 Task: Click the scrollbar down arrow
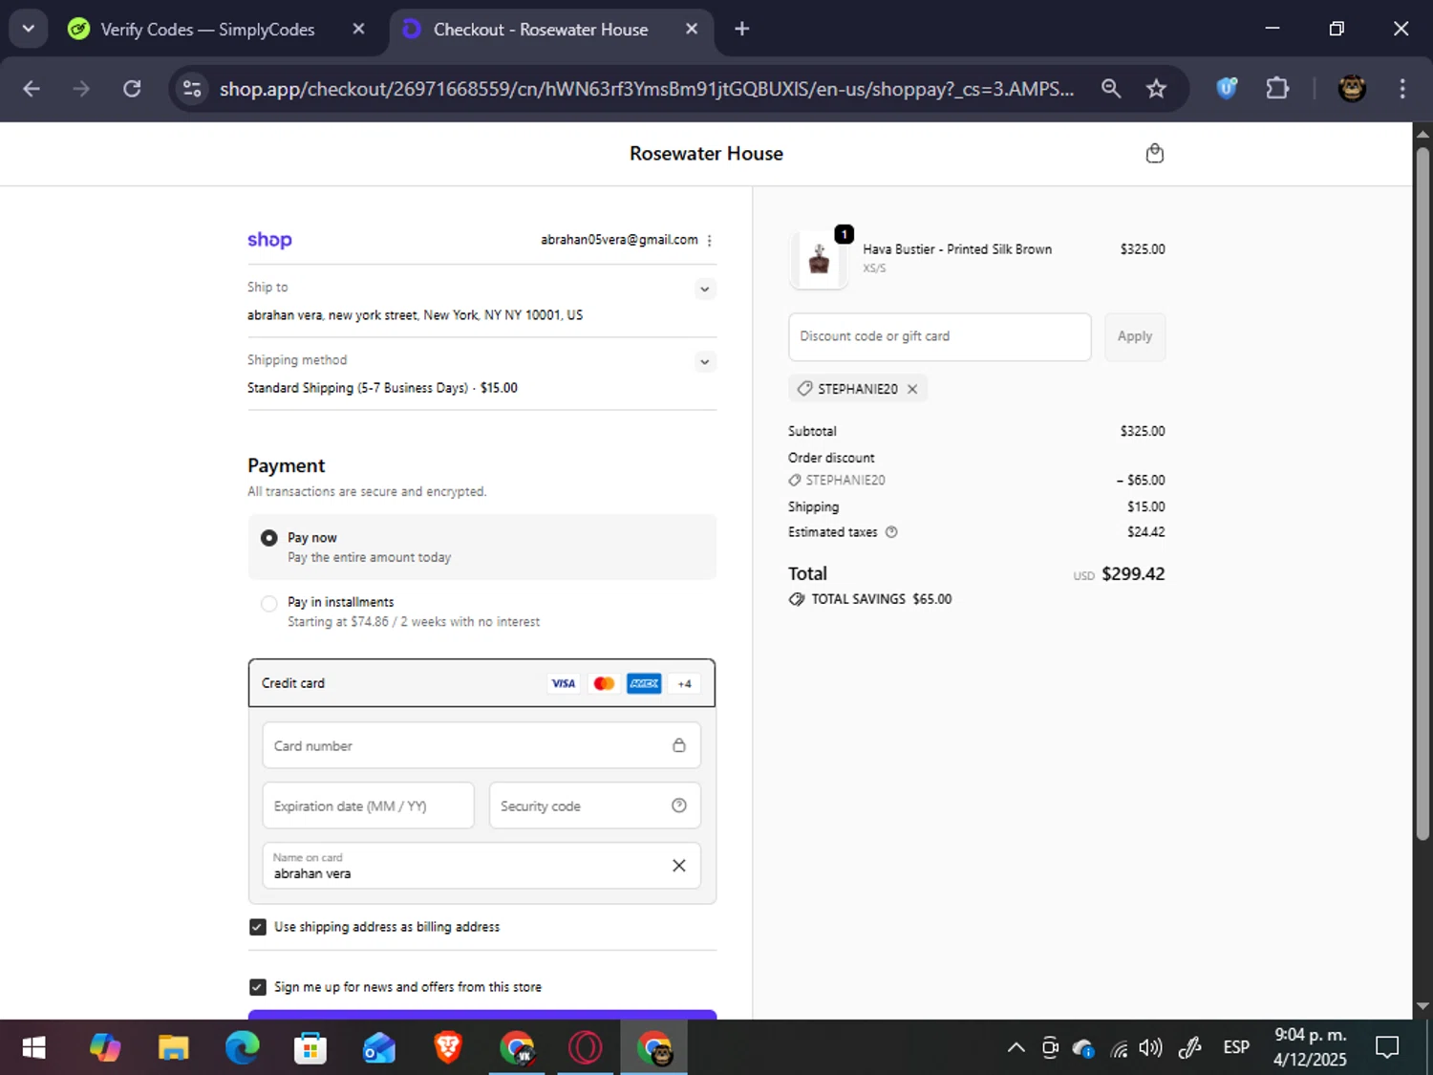[x=1422, y=1006]
